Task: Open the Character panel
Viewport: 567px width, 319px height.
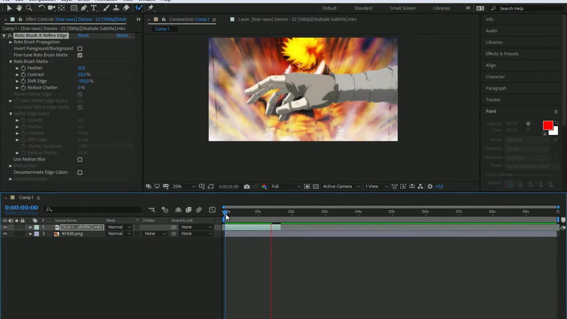Action: click(x=495, y=77)
